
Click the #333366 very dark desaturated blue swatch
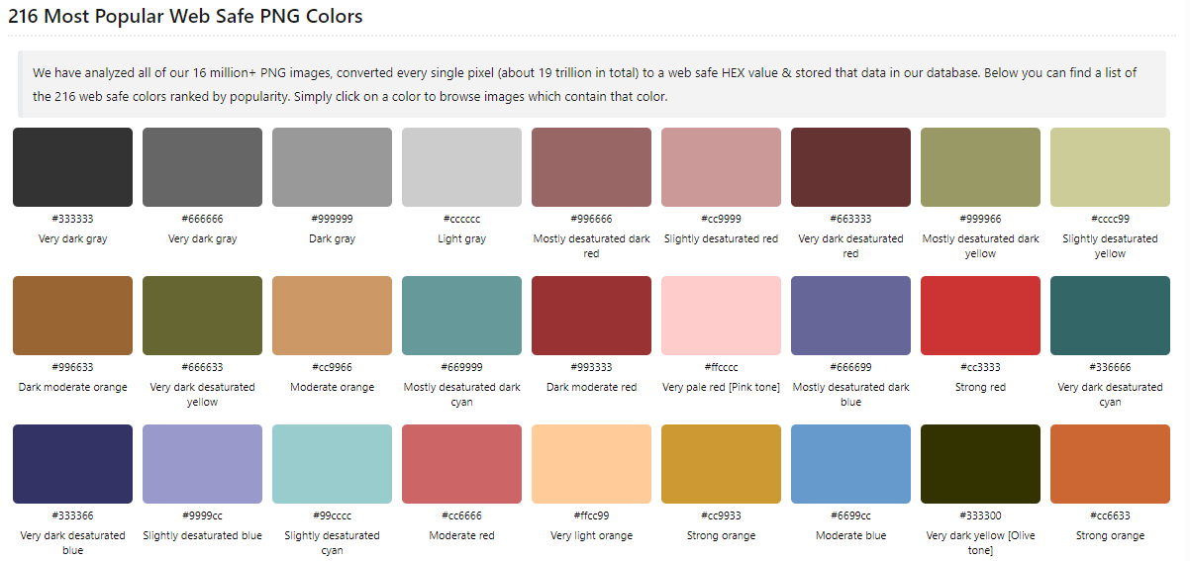[72, 464]
